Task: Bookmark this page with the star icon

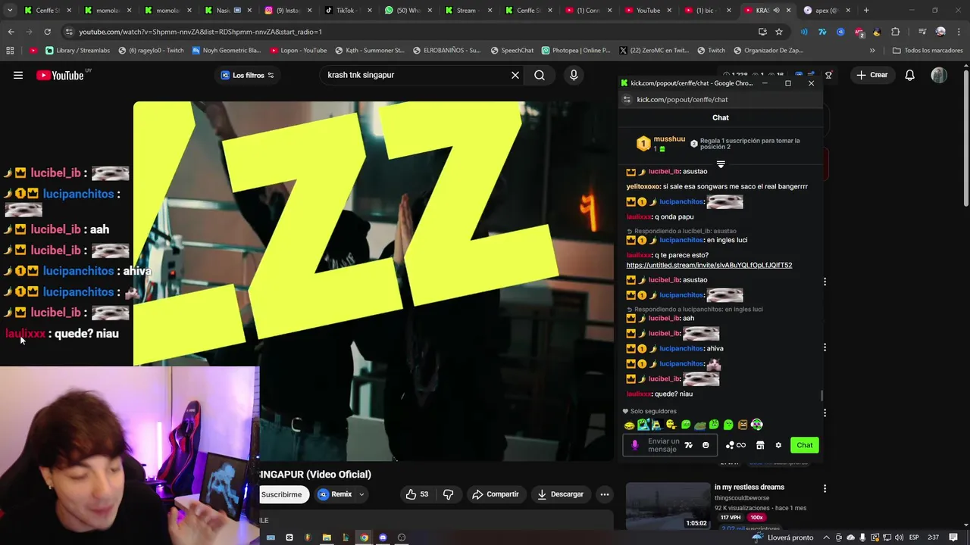Action: click(779, 32)
